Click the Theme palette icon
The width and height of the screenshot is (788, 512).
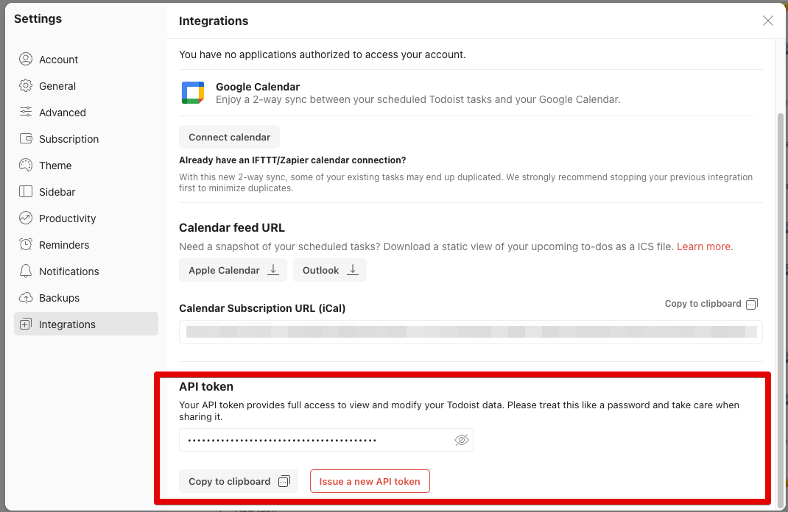(x=26, y=166)
